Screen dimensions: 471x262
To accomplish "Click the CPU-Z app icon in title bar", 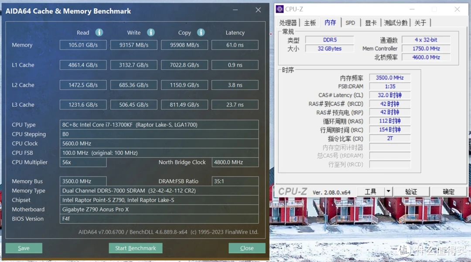I will (280, 9).
